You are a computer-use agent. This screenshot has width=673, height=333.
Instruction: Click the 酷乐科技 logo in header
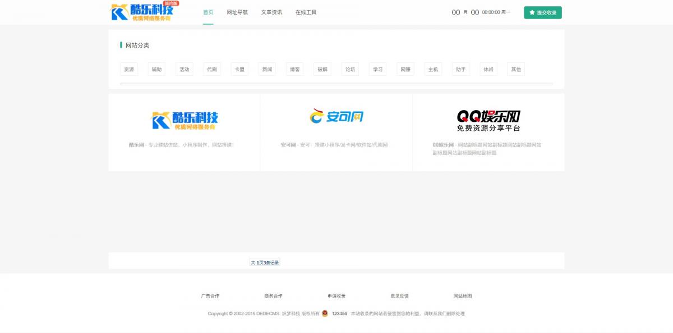click(x=144, y=12)
